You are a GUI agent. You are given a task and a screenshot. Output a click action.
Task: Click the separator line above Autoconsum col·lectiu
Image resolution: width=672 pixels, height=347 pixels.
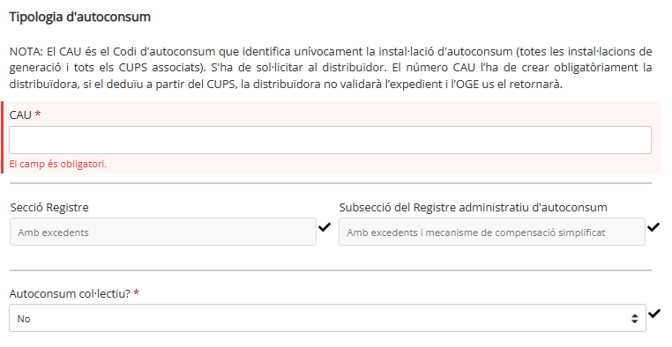[331, 270]
